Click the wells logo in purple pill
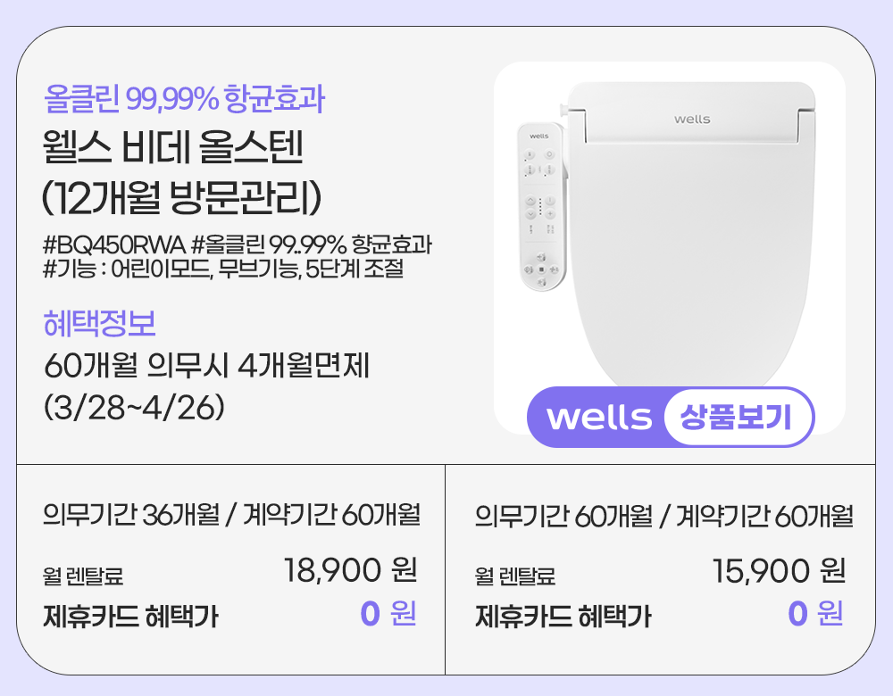 click(599, 418)
